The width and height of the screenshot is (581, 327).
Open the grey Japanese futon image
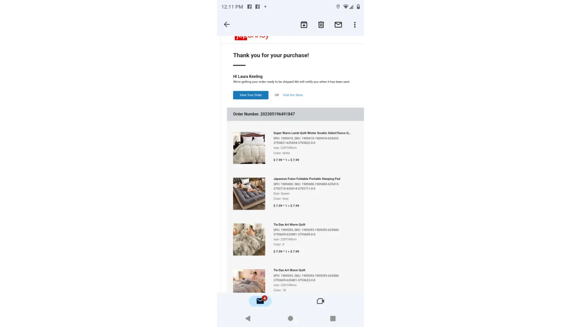pos(249,194)
